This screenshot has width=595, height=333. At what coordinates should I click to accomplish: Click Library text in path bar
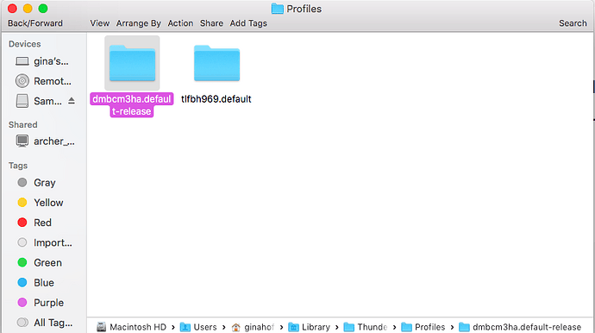(316, 327)
